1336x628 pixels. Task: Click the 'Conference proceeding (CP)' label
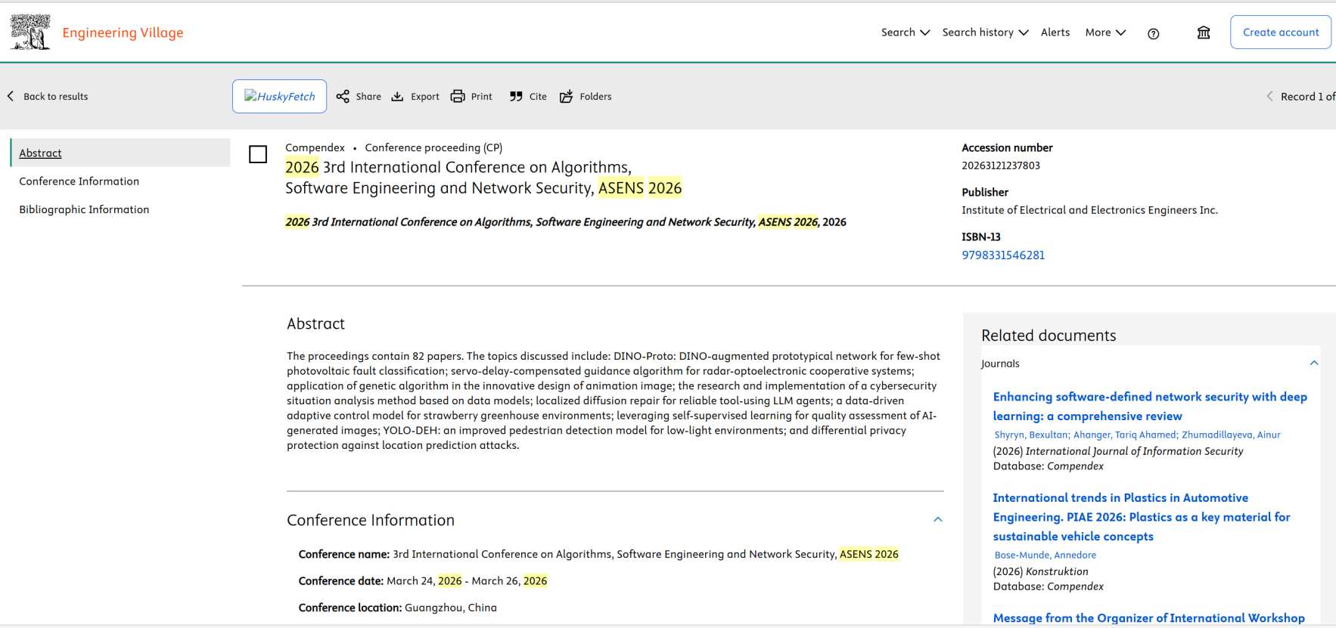(433, 147)
